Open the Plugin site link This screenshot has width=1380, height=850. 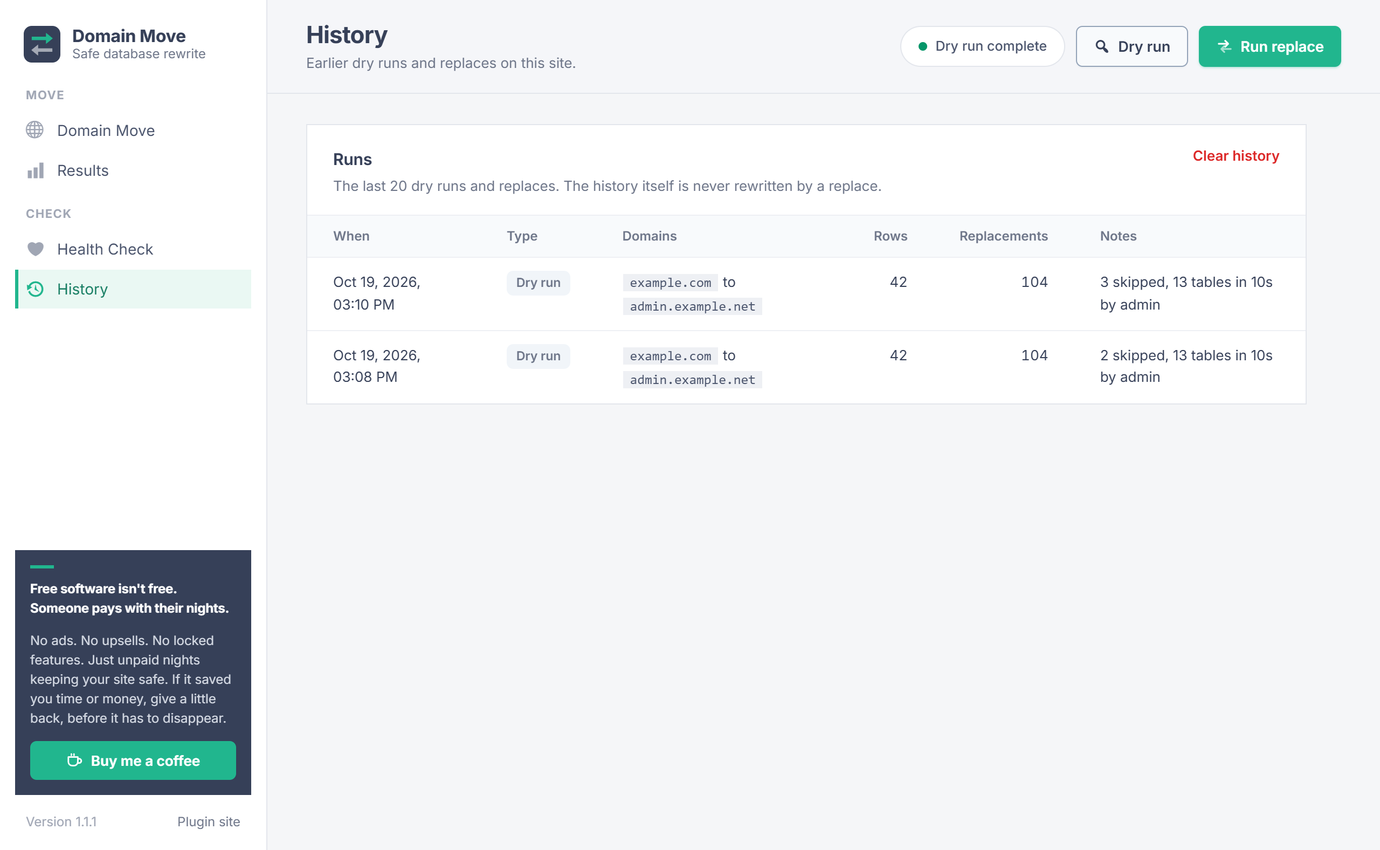[x=209, y=821]
